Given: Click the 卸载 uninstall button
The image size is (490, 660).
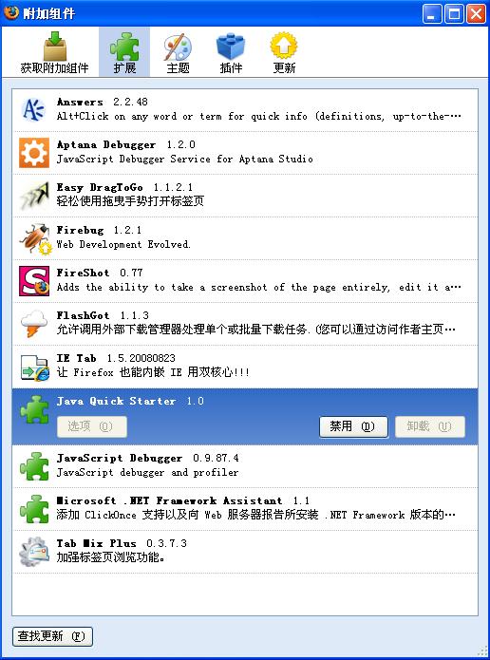Looking at the screenshot, I should (x=430, y=426).
